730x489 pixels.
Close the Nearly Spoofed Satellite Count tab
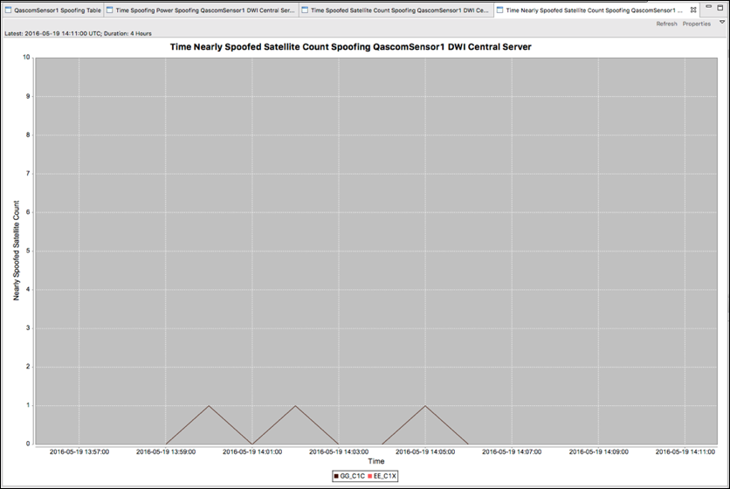click(x=693, y=10)
